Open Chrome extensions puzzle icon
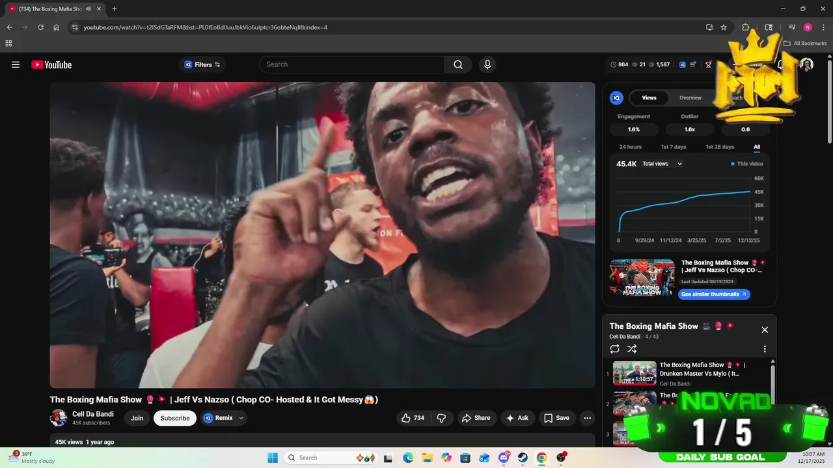833x468 pixels. point(746,27)
